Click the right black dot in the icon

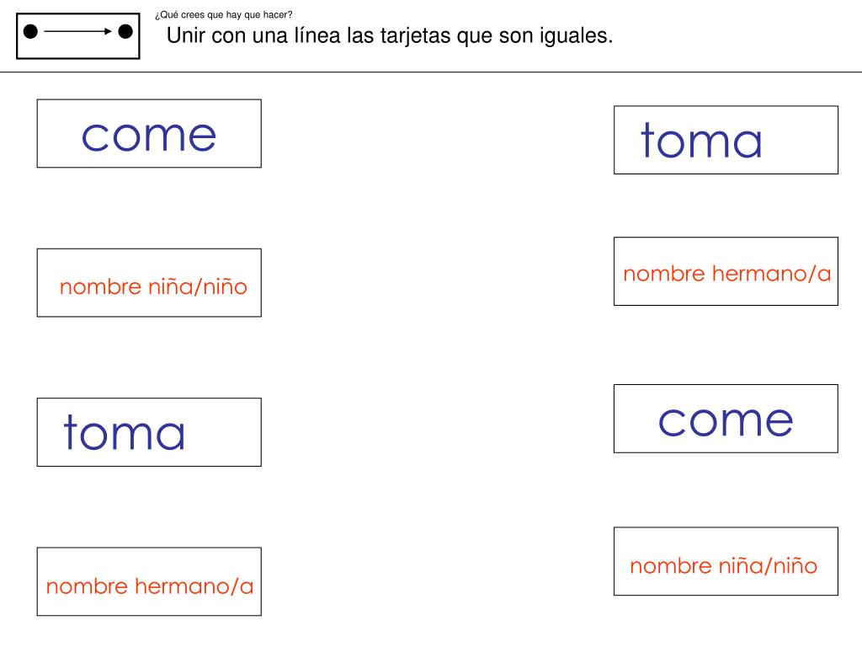[x=125, y=32]
